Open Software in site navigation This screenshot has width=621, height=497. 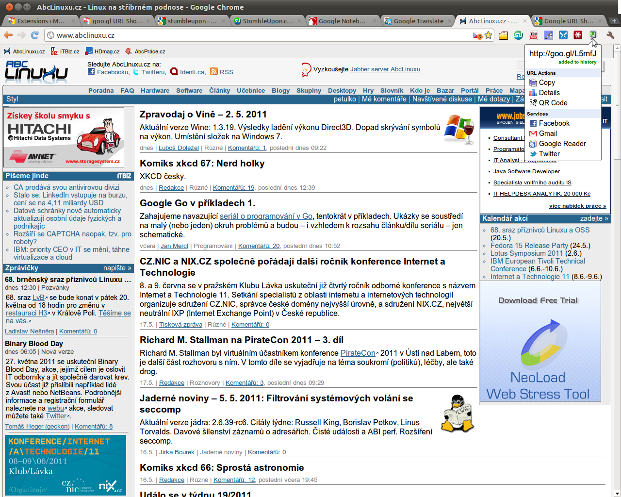point(189,90)
